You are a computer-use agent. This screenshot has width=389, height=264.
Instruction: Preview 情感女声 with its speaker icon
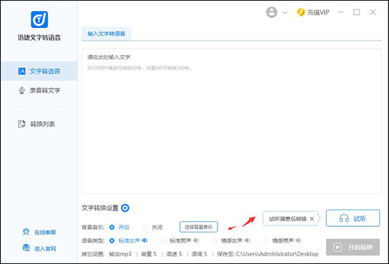point(248,240)
